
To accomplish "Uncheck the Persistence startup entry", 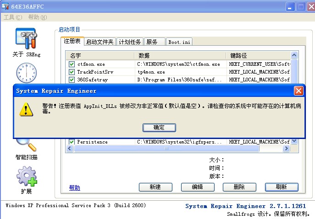I will pos(72,142).
